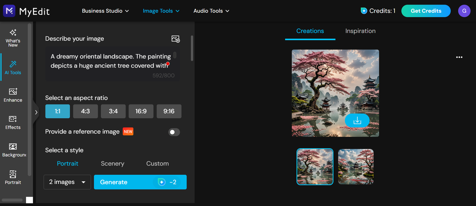This screenshot has height=206, width=476.
Task: Toggle the reference image switch
Action: (174, 132)
